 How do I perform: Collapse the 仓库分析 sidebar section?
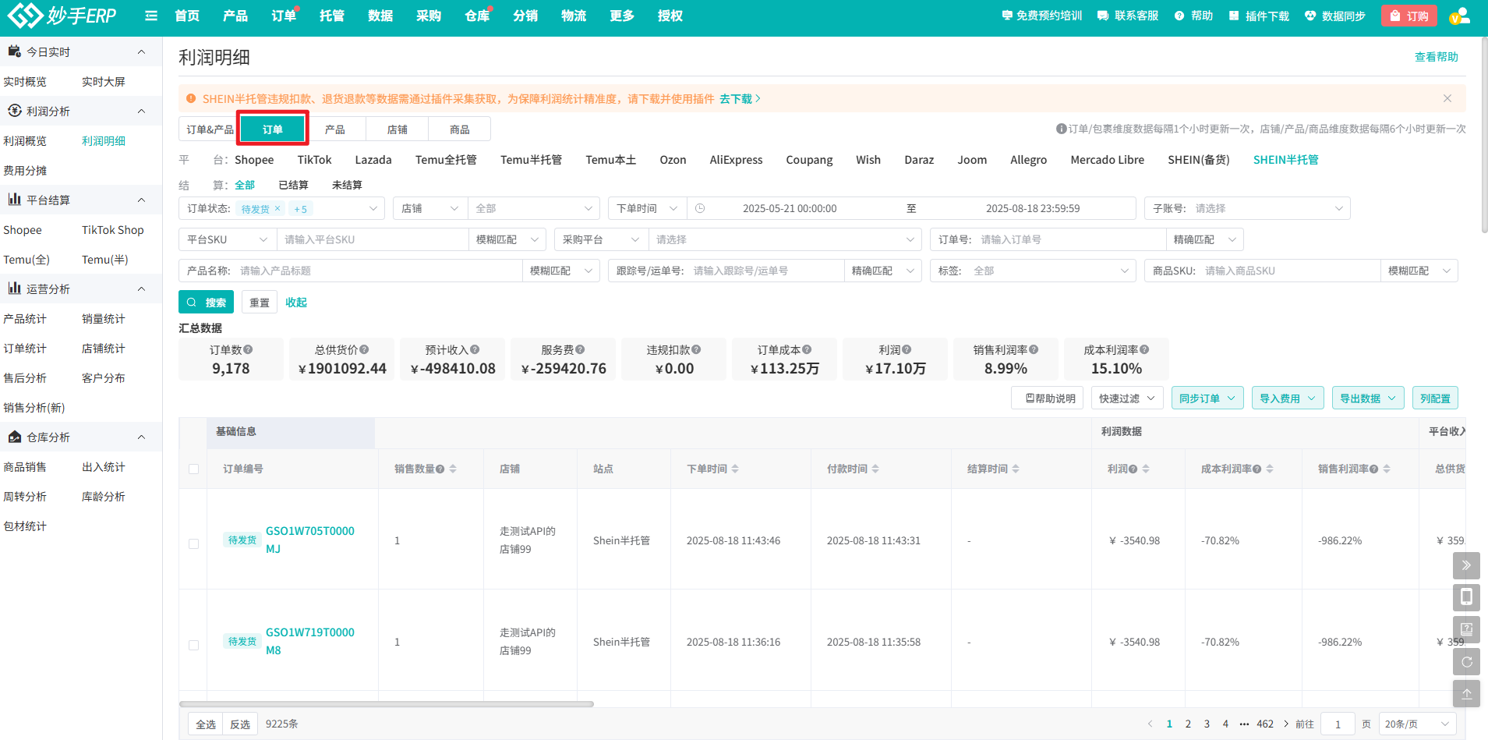click(x=141, y=437)
